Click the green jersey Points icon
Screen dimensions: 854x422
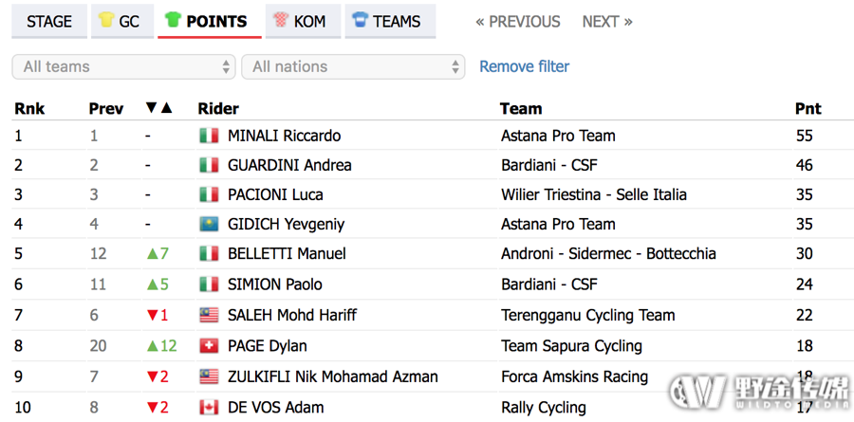click(173, 21)
